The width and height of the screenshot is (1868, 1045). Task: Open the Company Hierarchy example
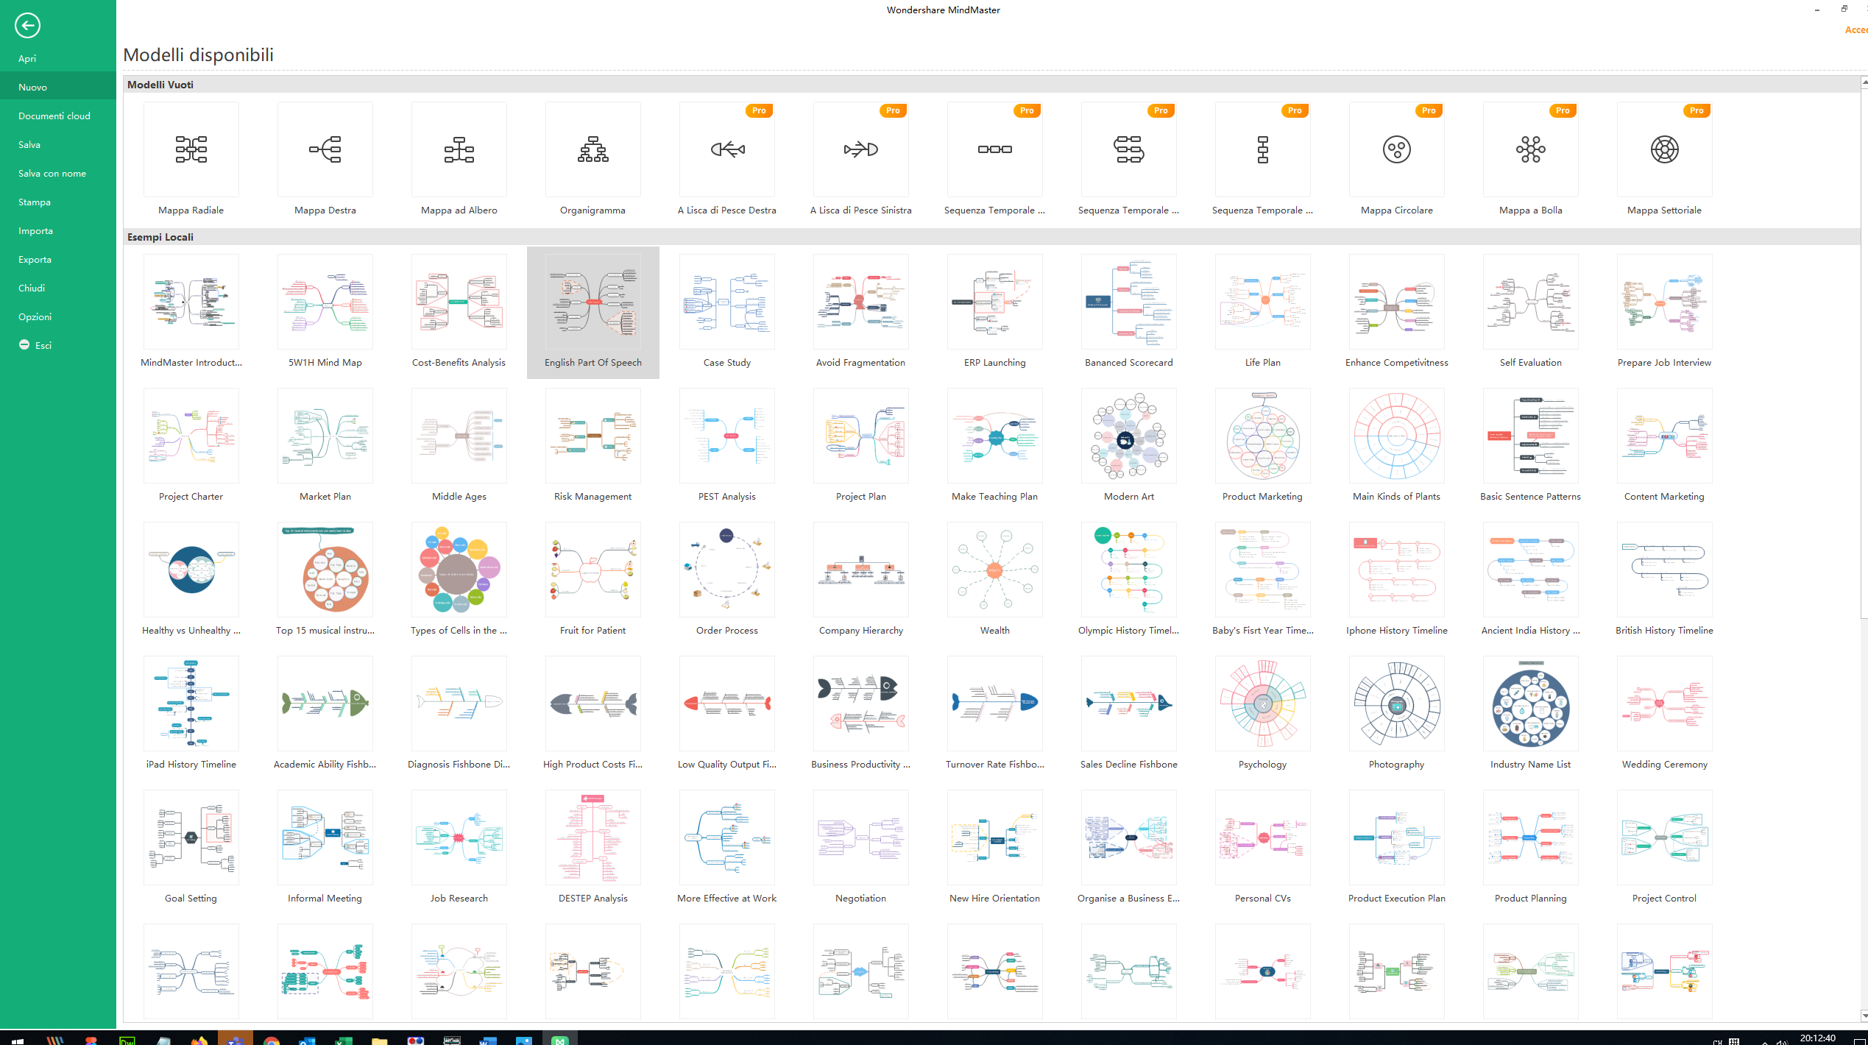coord(860,570)
